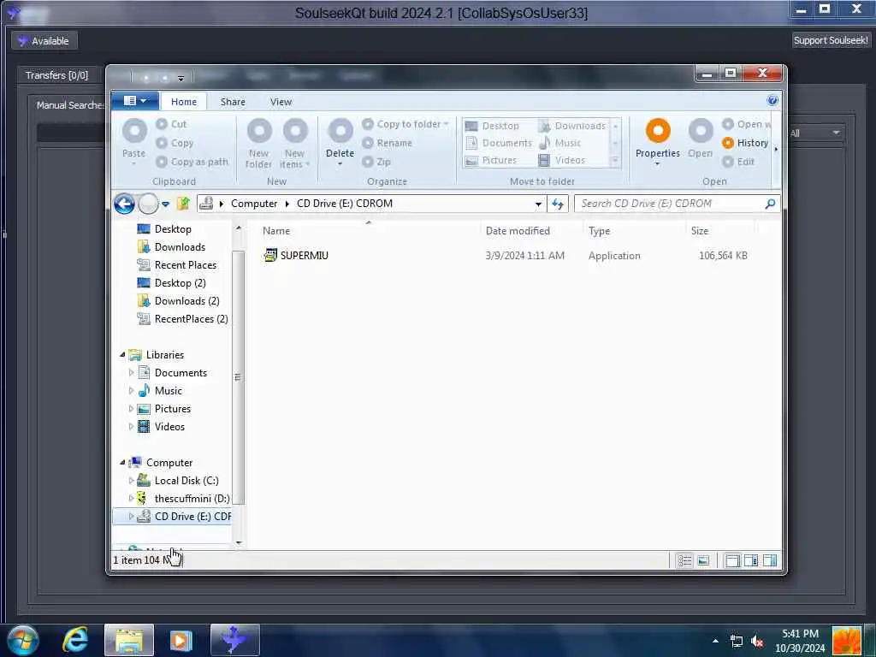The image size is (876, 657).
Task: Open Windows Start orb on taskbar
Action: click(x=22, y=640)
